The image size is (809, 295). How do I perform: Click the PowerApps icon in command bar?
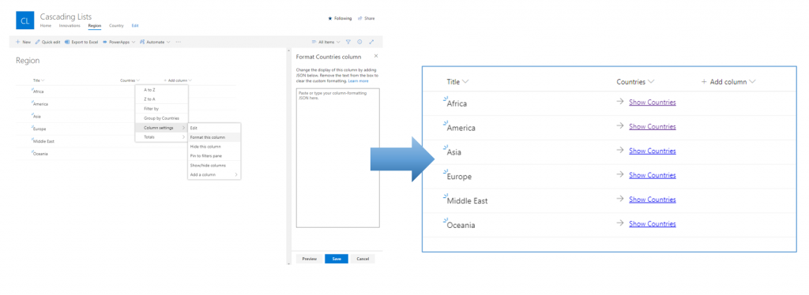(105, 43)
